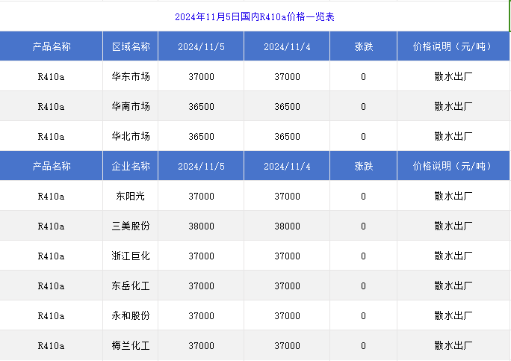The image size is (511, 361).
Task: Click 价格说明（元/吨）header in the 企业名称 row
Action: [453, 167]
